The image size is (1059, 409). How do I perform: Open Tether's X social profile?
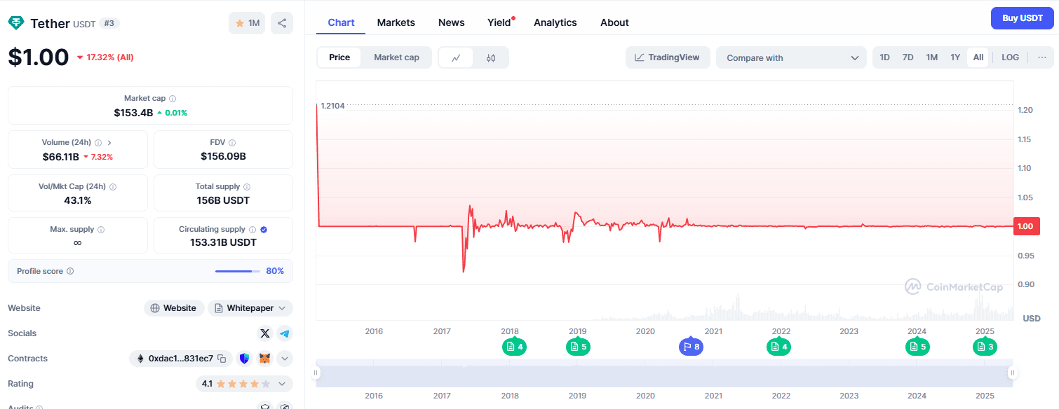click(264, 333)
